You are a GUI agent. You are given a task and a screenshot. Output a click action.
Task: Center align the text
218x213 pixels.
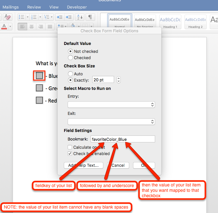click(32, 27)
